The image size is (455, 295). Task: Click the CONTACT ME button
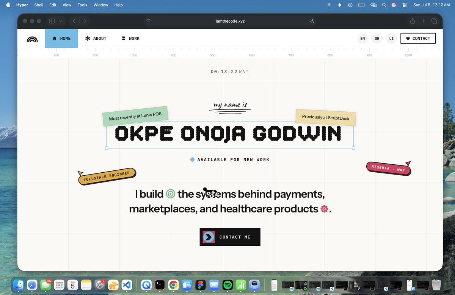(x=230, y=237)
